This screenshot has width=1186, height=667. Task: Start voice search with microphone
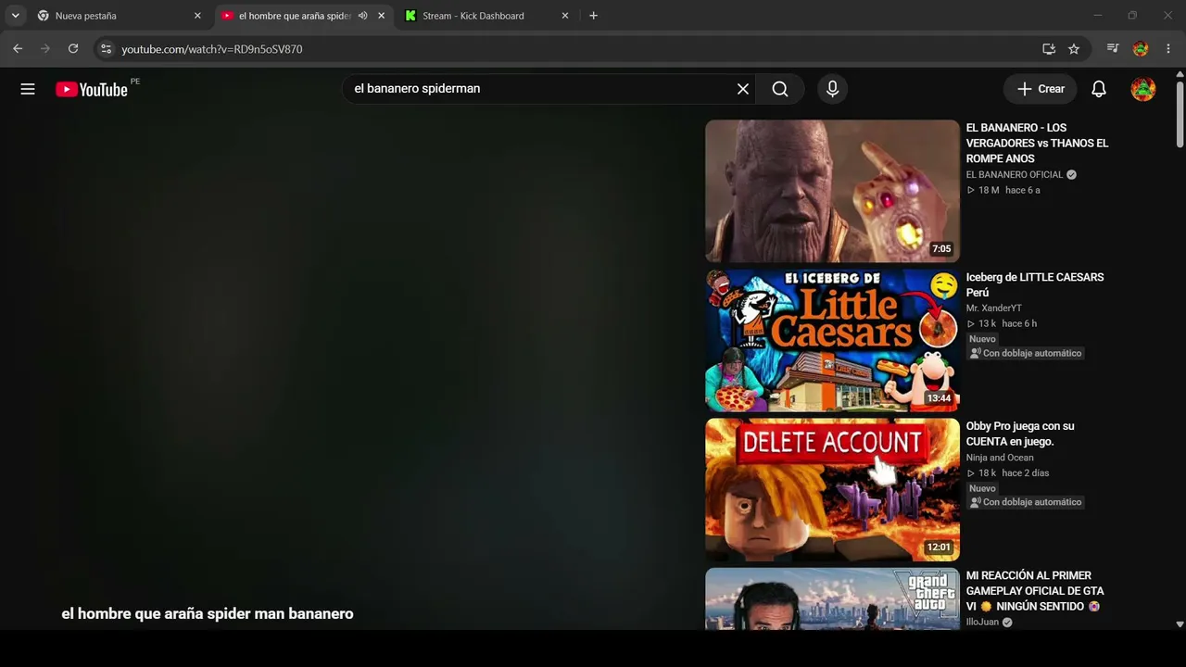click(832, 89)
